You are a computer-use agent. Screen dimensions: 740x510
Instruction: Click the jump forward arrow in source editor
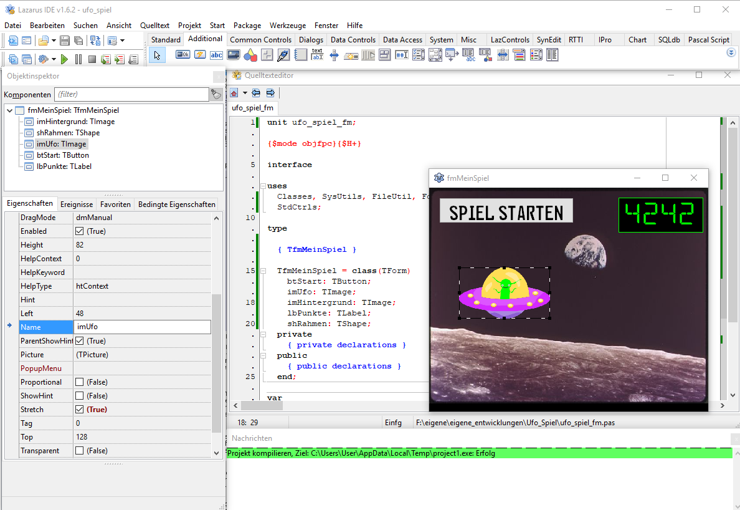[270, 93]
